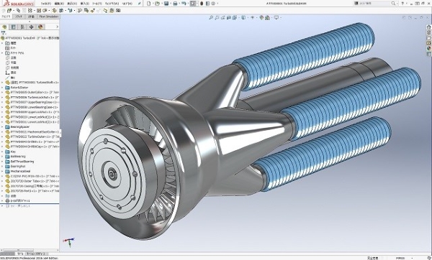The width and height of the screenshot is (432, 260).
Task: Click the New document icon in title bar
Action: point(149,4)
